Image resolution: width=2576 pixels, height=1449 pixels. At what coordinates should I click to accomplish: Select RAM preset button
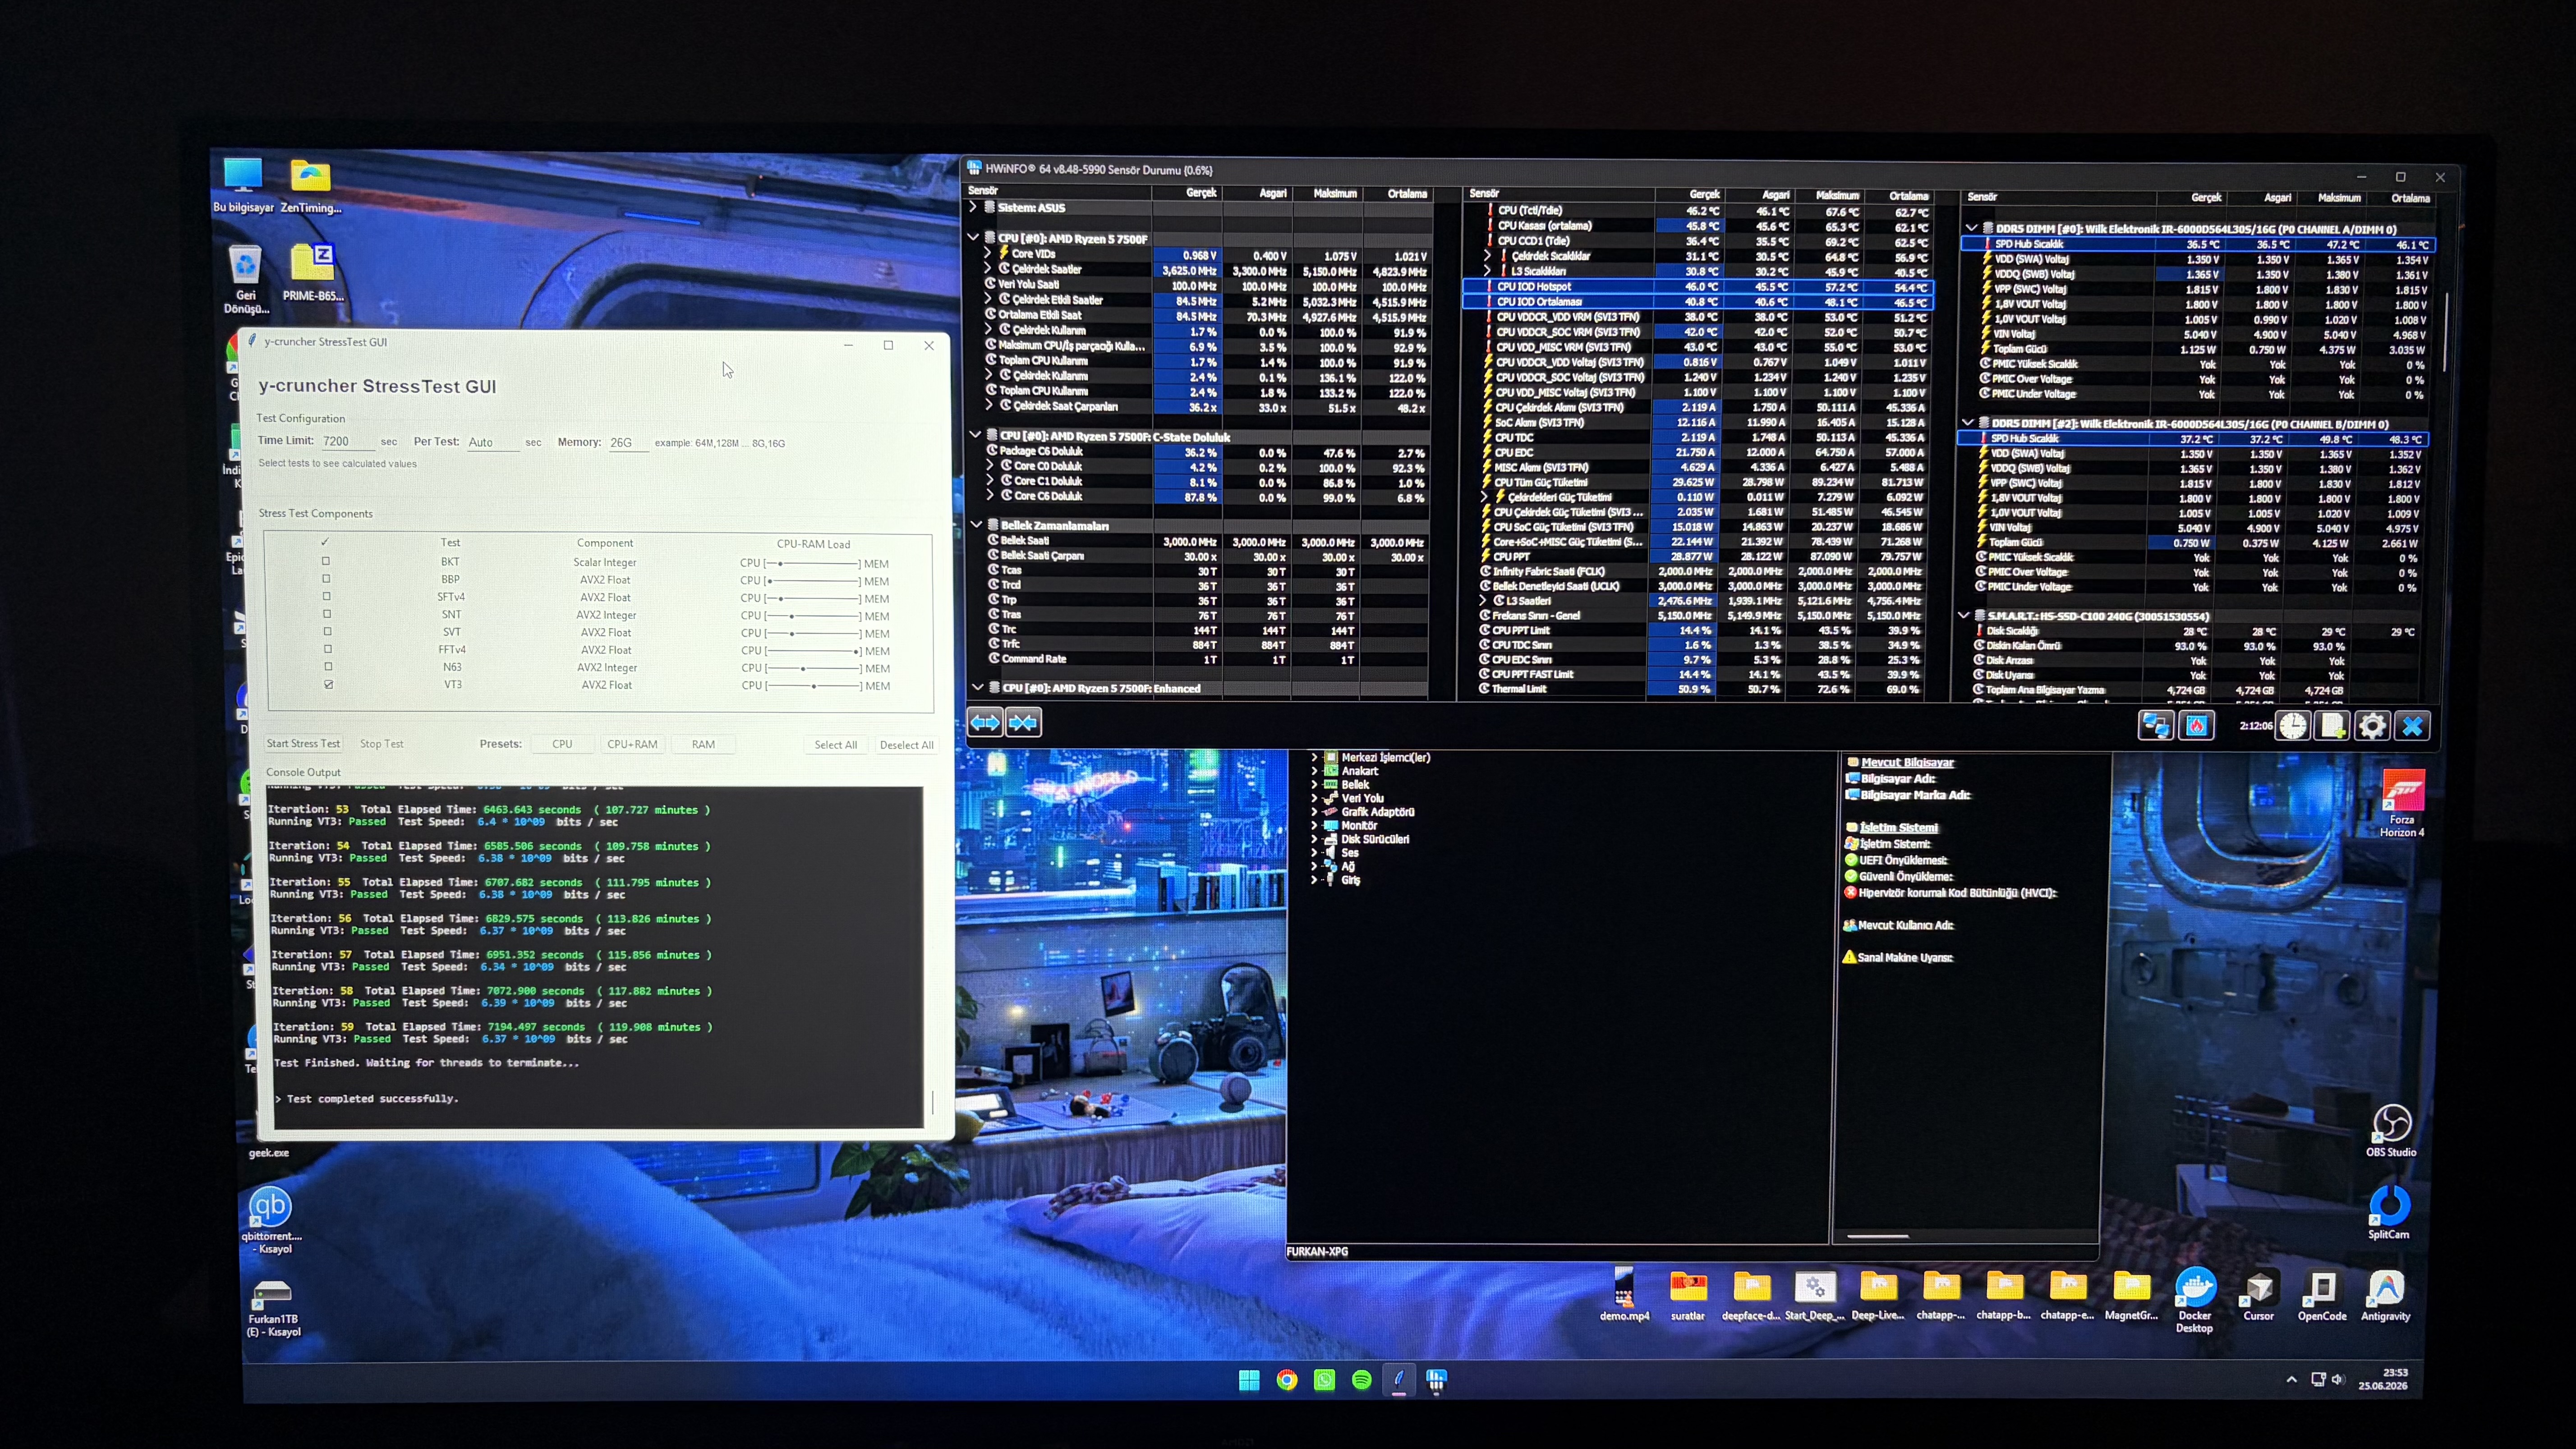pyautogui.click(x=703, y=744)
